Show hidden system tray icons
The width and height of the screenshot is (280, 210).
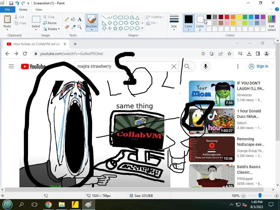coord(231,205)
